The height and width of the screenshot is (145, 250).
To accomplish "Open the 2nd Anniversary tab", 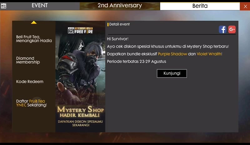I will (x=120, y=6).
